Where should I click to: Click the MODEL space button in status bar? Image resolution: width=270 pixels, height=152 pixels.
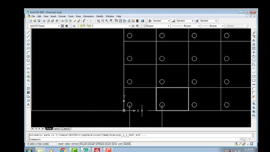tap(128, 144)
